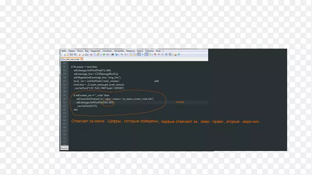
Task: Toggle synchronized horizontal scrolling icon
Action: (x=134, y=54)
